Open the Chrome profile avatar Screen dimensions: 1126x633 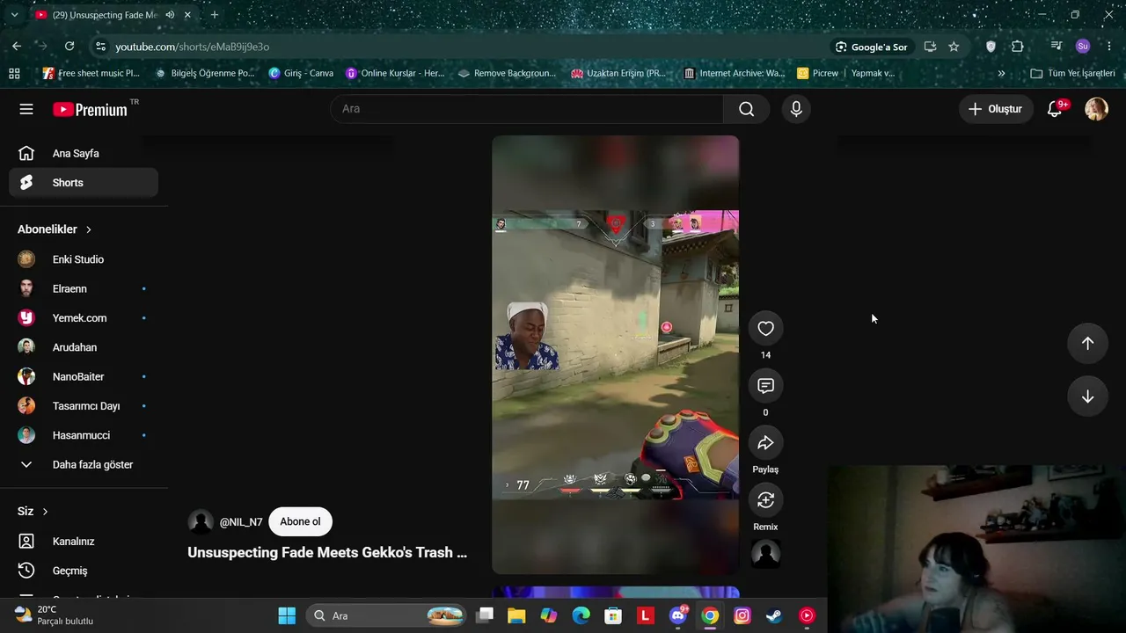click(1083, 47)
